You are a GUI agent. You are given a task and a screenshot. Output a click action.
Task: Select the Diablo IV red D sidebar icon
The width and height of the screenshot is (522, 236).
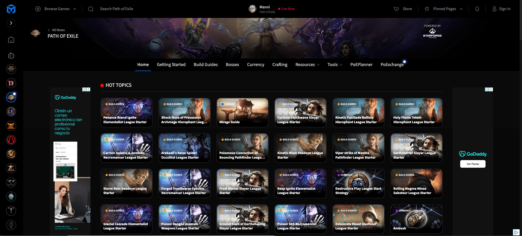tap(11, 83)
